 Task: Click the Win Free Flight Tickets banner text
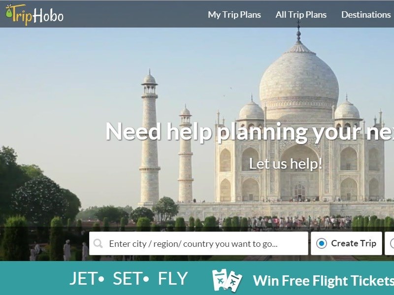tap(323, 280)
